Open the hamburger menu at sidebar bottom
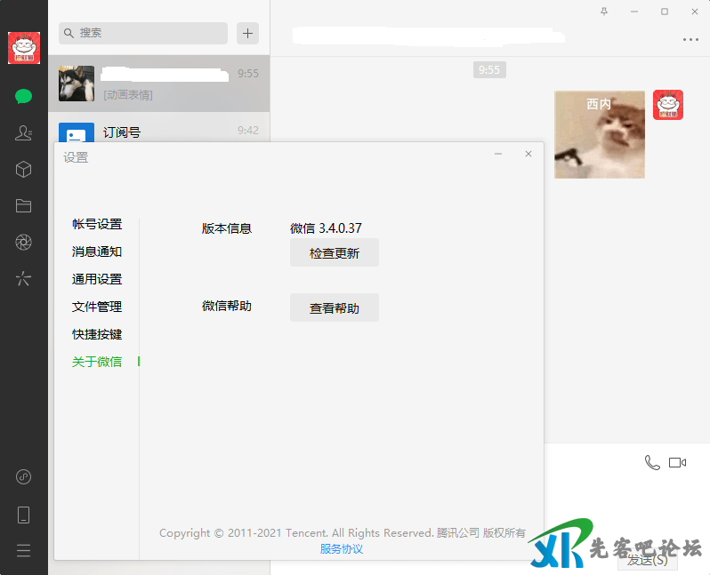710x575 pixels. [x=24, y=550]
